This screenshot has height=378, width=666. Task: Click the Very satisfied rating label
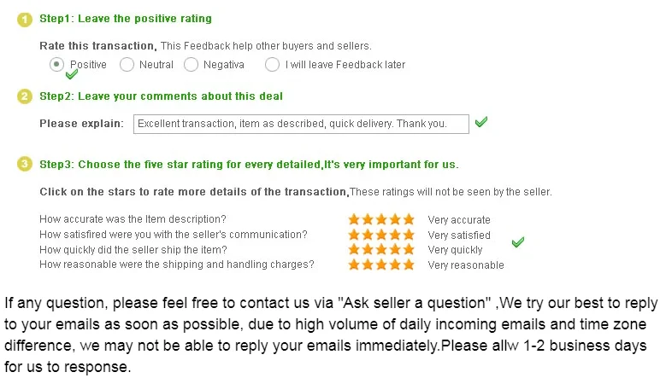coord(459,236)
